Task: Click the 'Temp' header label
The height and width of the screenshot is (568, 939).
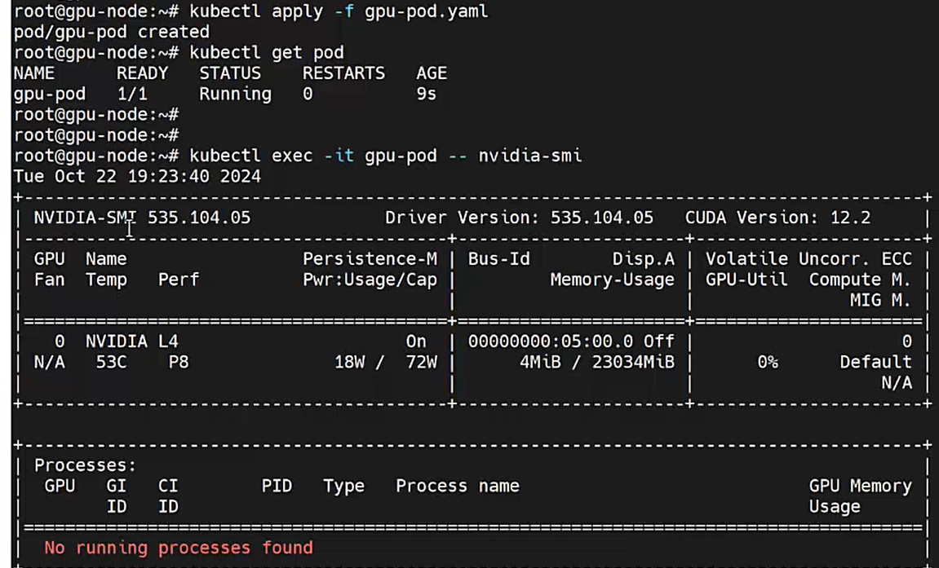Action: tap(106, 280)
